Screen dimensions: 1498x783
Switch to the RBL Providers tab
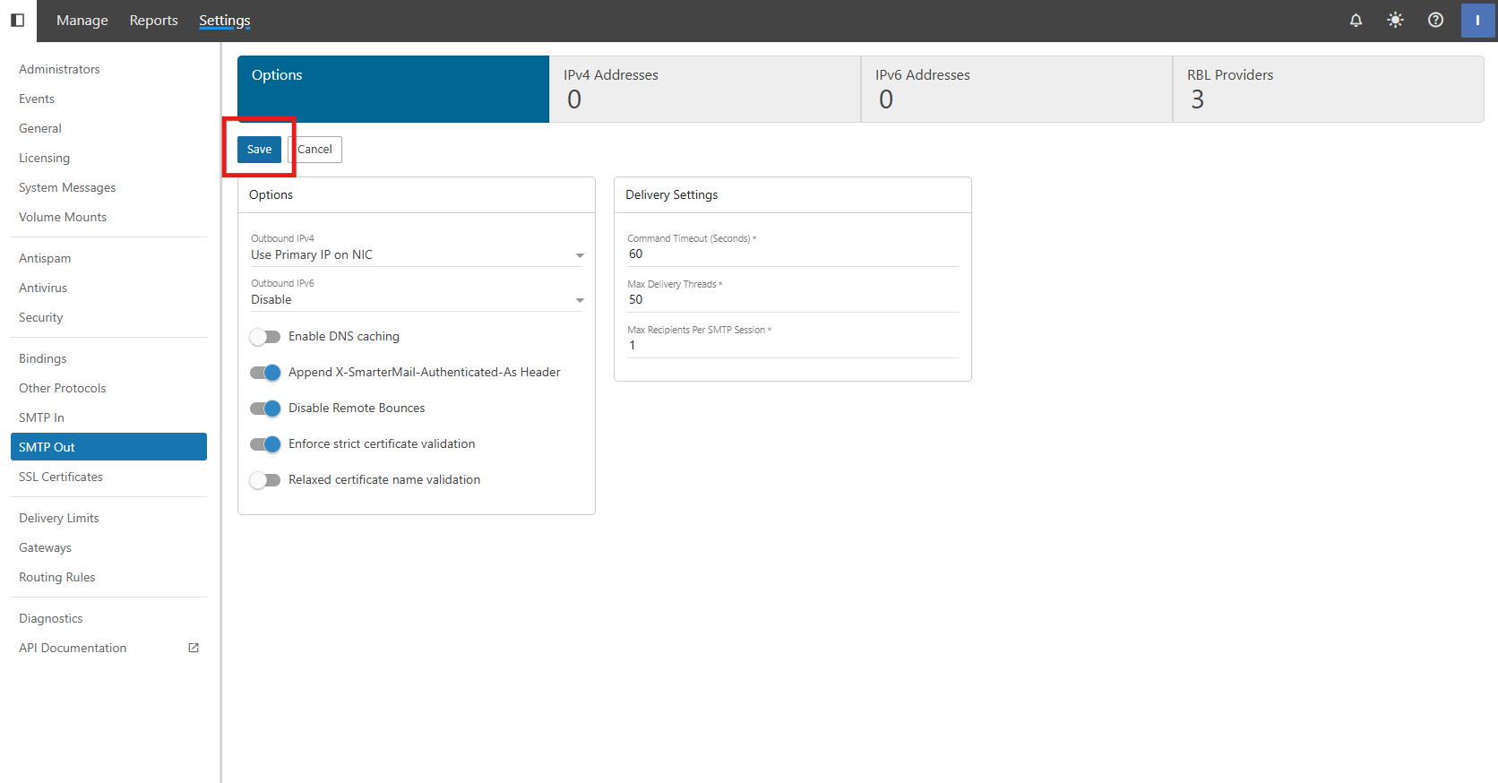tap(1328, 89)
